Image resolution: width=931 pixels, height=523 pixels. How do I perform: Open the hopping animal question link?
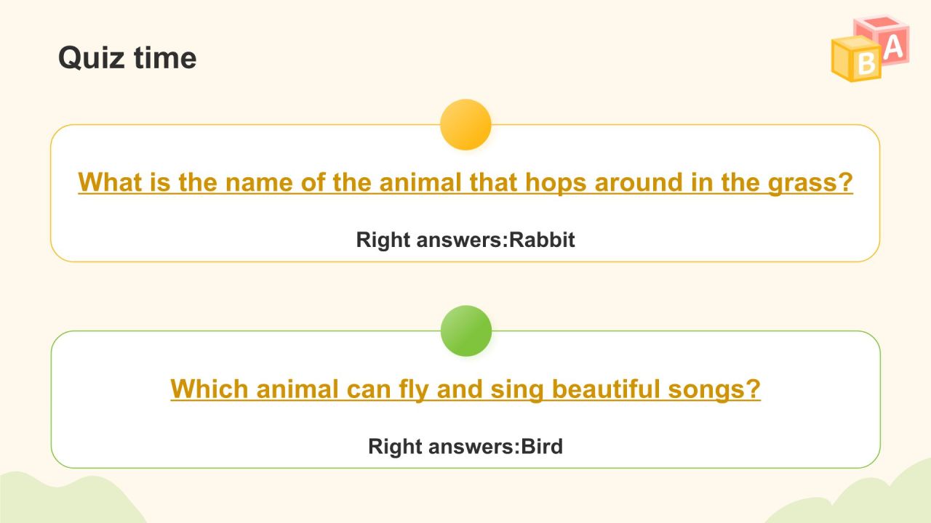[465, 182]
